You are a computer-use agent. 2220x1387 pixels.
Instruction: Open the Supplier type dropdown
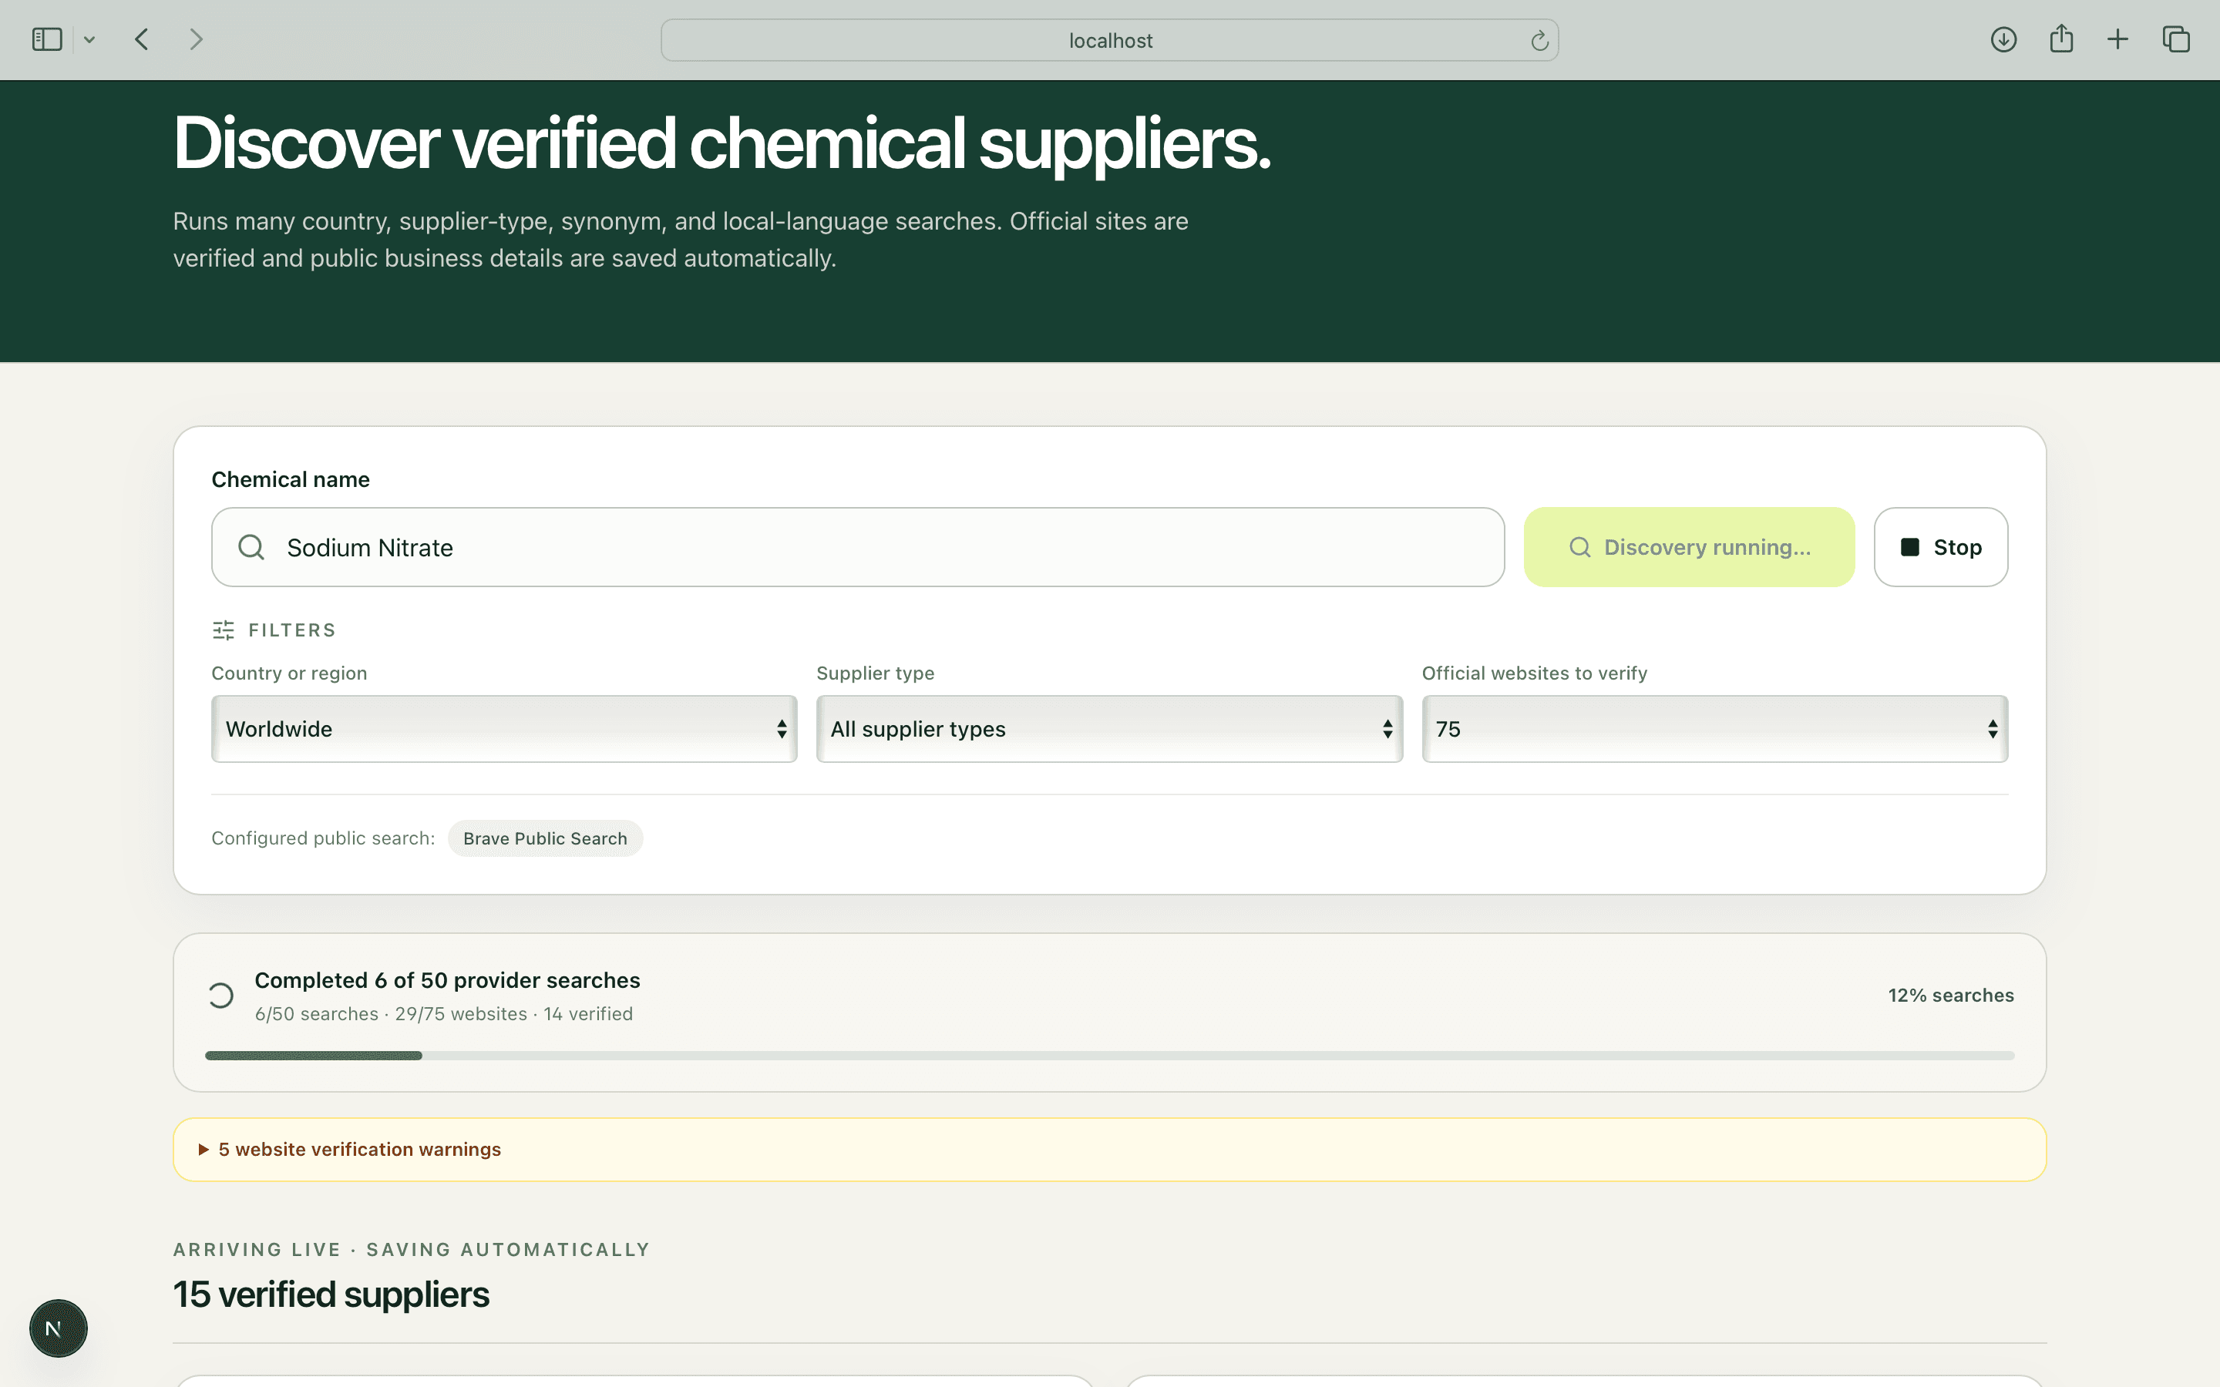pos(1109,729)
